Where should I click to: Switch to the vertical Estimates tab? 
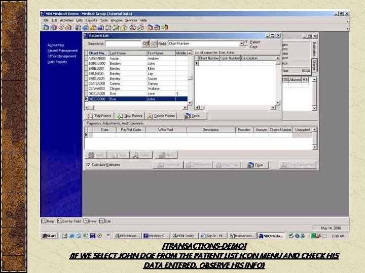pos(314,49)
